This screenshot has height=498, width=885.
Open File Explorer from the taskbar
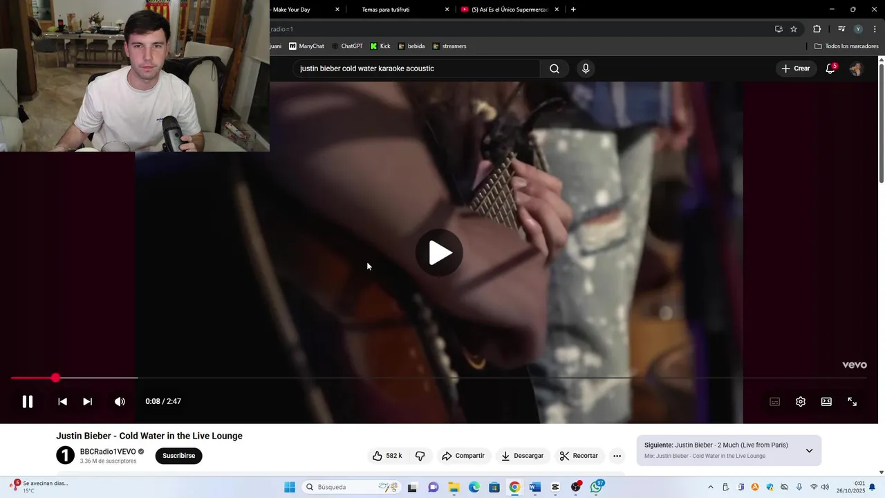tap(454, 487)
